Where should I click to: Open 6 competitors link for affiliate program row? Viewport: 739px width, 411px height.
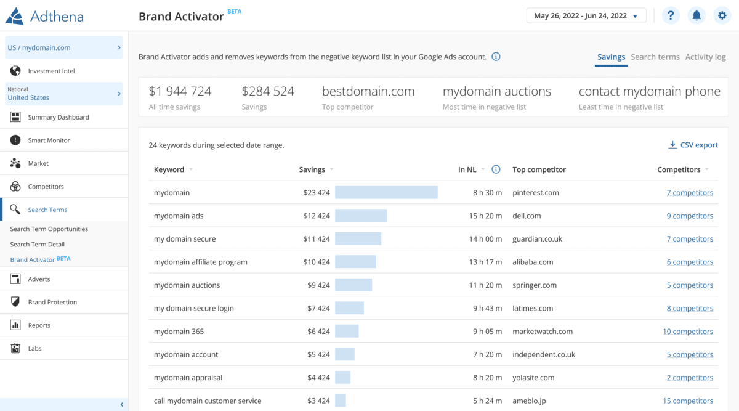point(690,262)
